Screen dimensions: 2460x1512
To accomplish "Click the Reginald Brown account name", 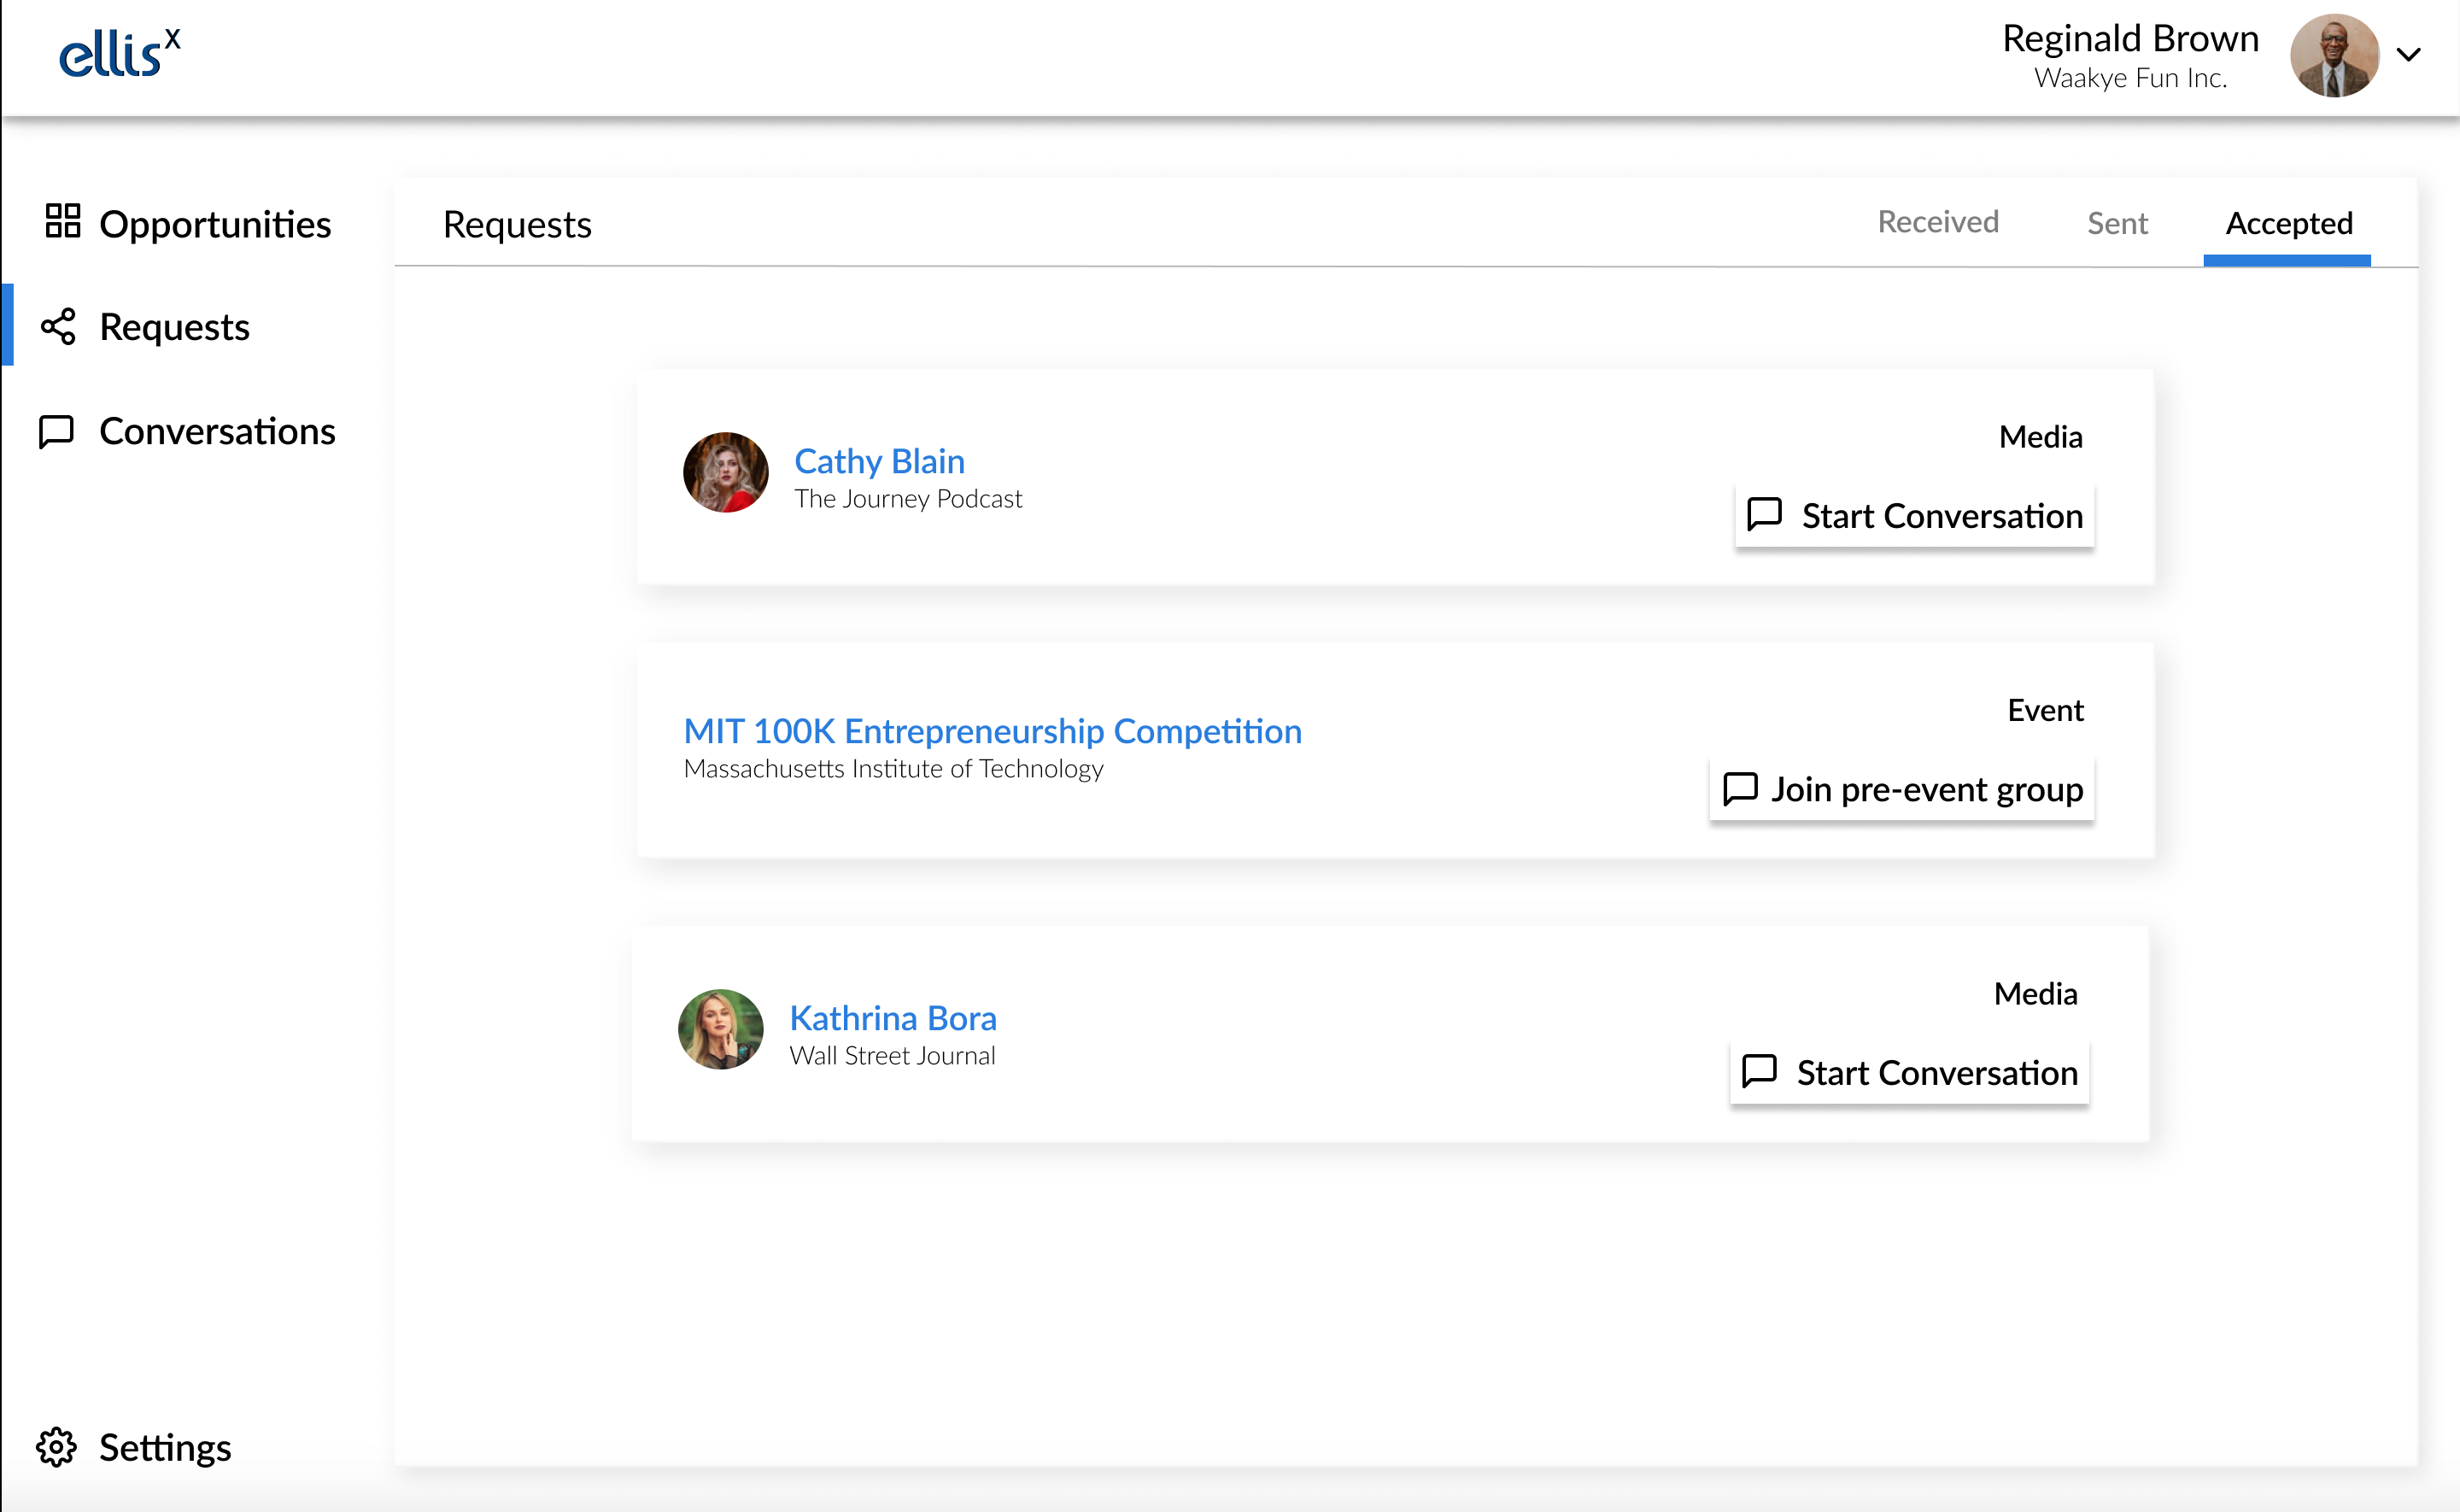I will (x=2129, y=39).
